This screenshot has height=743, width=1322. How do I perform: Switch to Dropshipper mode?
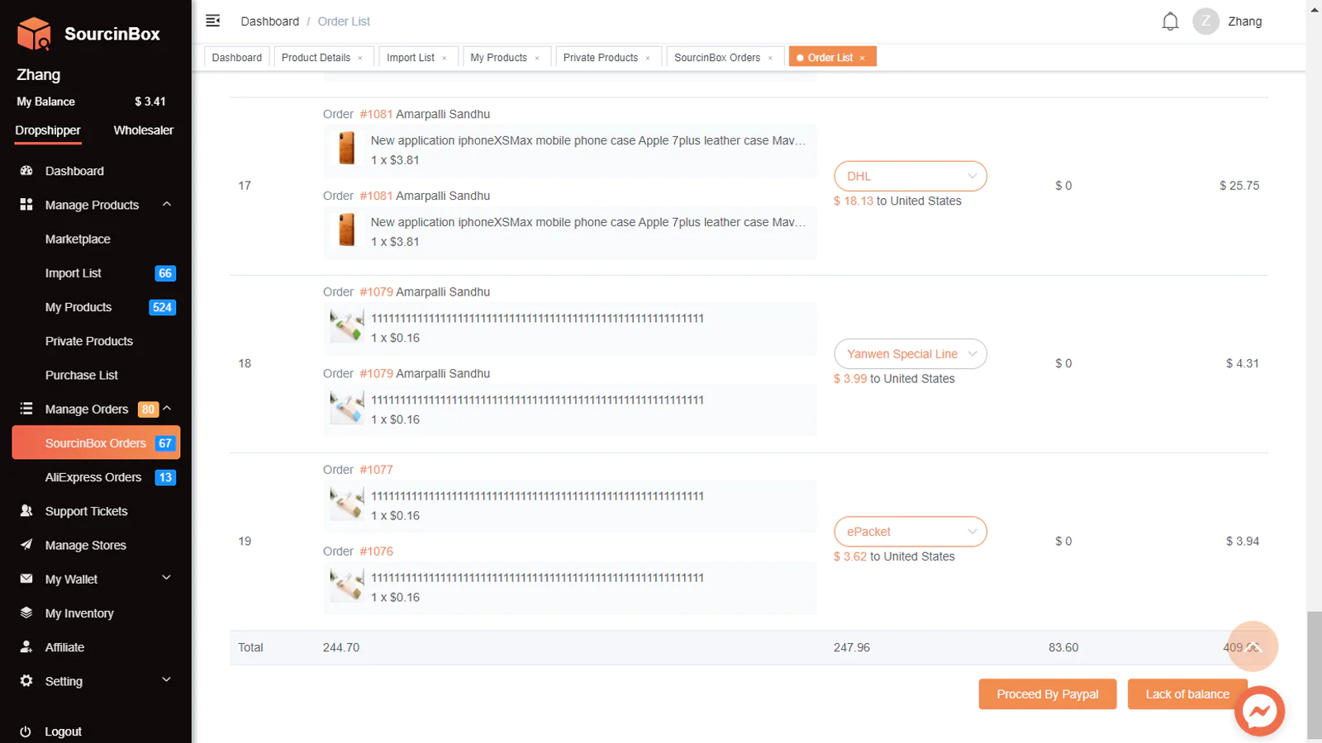click(48, 130)
